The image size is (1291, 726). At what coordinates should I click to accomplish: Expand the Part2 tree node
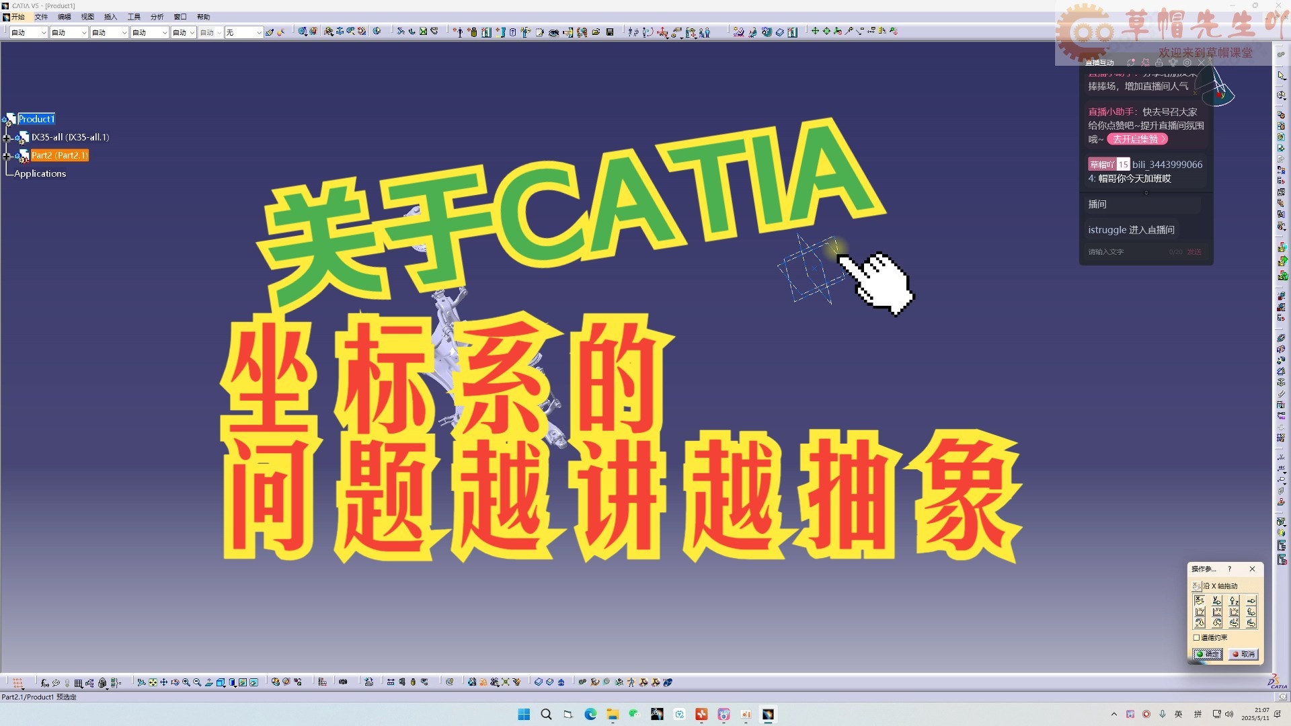click(7, 156)
